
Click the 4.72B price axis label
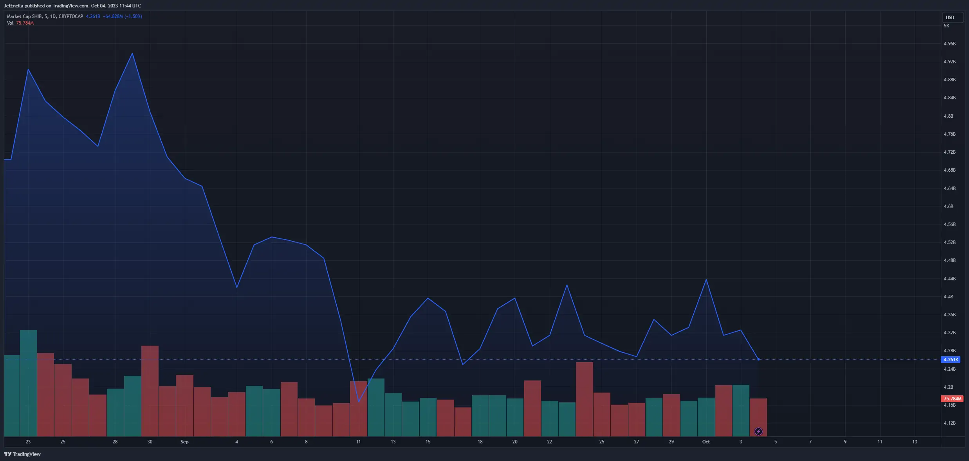(949, 152)
